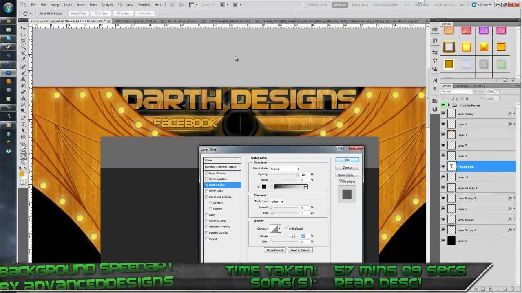Enable the Inner Shadow checkbox
Image resolution: width=522 pixels, height=293 pixels.
tap(207, 179)
